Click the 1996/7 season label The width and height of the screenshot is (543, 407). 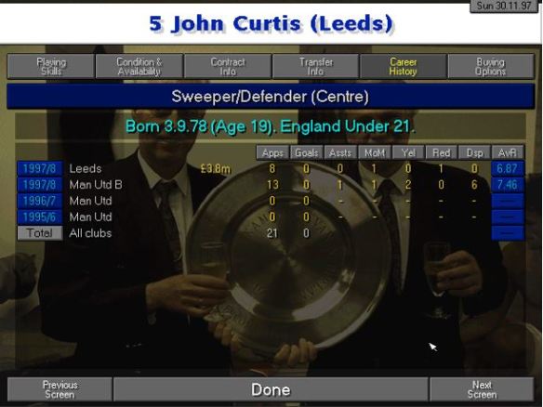(40, 201)
